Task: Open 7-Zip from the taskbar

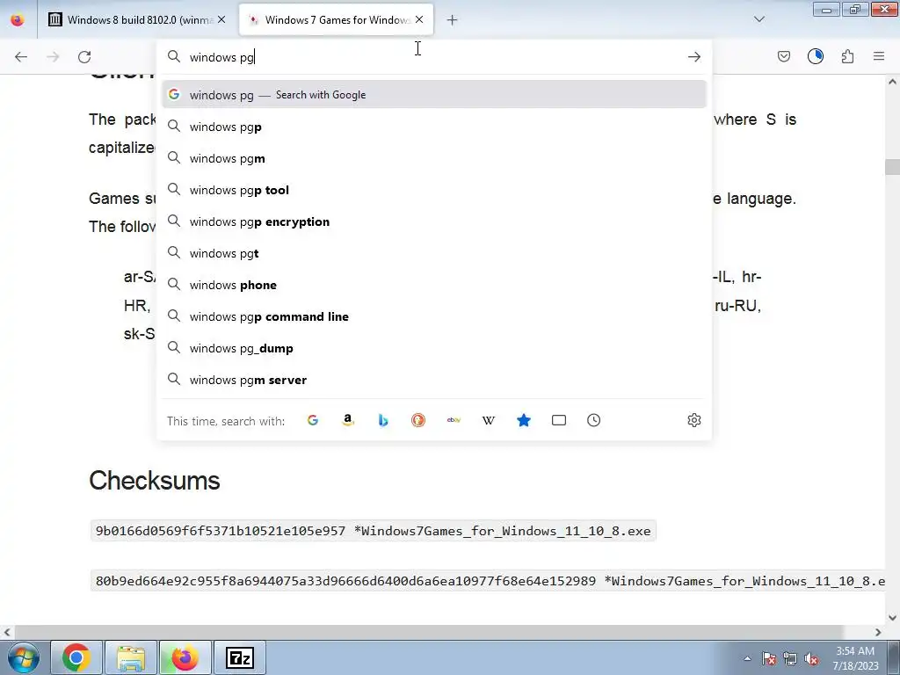Action: coord(239,657)
